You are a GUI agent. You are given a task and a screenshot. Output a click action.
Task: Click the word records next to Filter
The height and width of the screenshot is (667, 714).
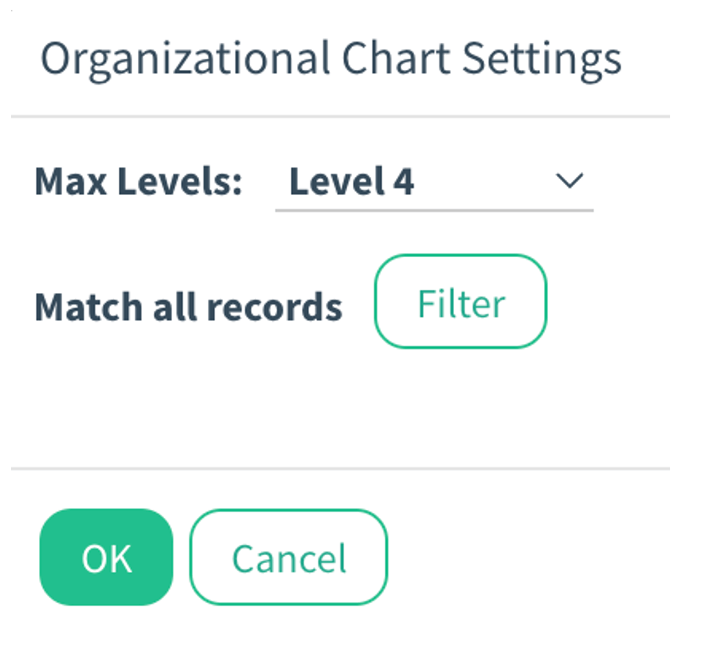tap(275, 306)
